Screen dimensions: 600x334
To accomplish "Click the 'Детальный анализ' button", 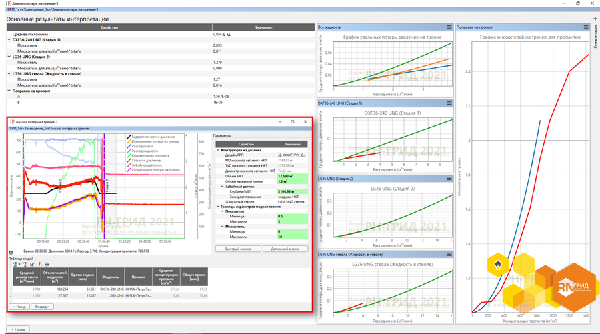I will [285, 249].
